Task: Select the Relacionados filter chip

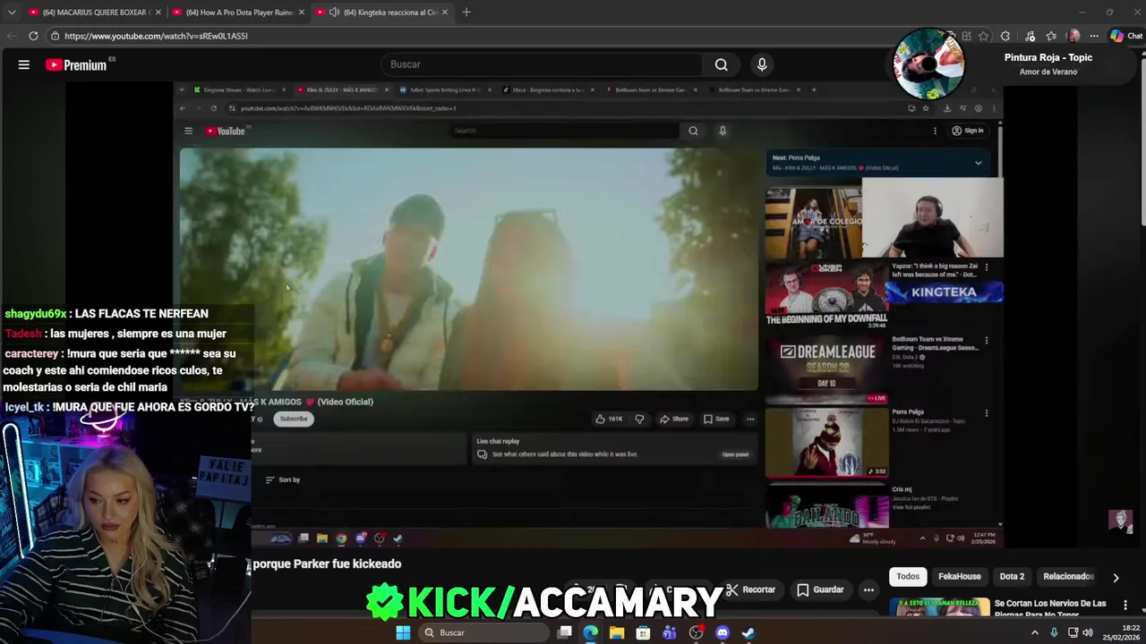Action: pos(1067,577)
